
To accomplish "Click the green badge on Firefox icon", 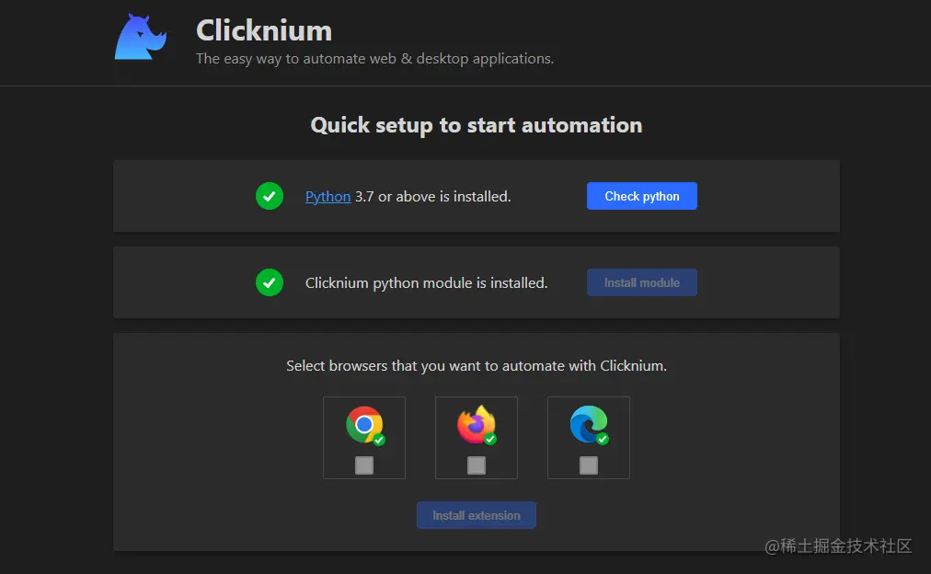I will (x=490, y=440).
